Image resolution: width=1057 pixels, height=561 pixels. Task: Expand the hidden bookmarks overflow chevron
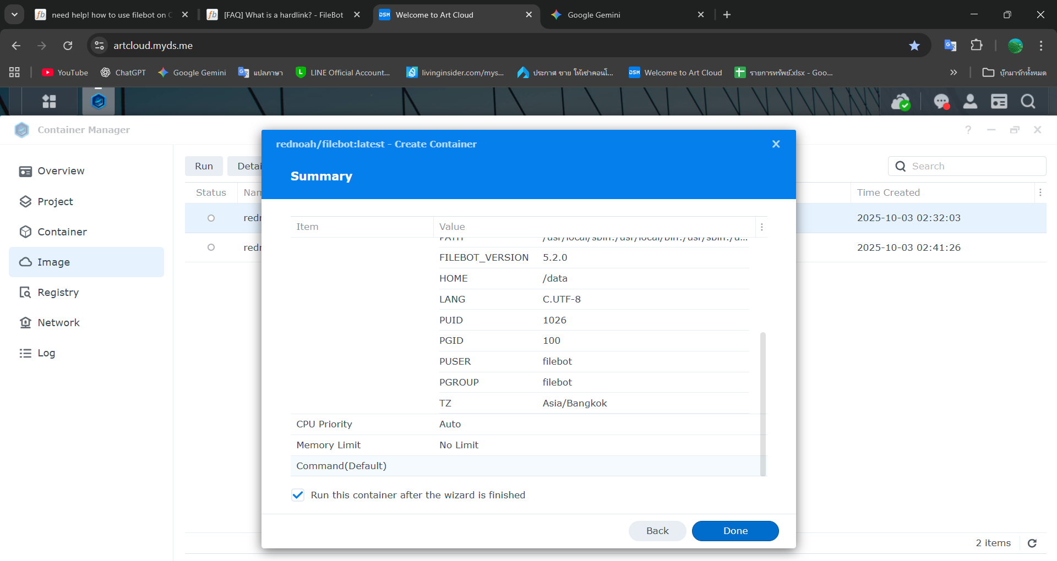click(x=954, y=73)
